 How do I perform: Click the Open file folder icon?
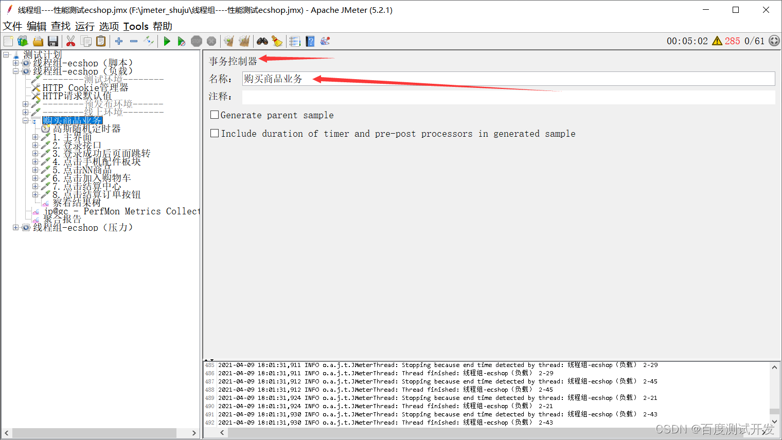(x=38, y=41)
